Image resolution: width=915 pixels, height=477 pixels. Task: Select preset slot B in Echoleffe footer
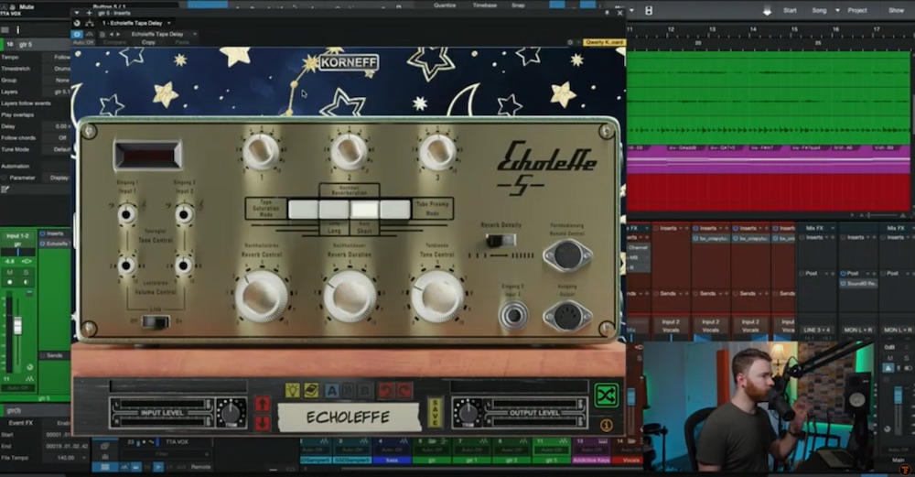coord(365,390)
